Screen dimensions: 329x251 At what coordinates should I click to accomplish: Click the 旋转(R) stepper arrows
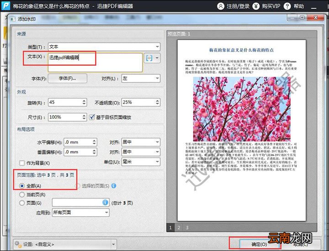click(x=84, y=102)
